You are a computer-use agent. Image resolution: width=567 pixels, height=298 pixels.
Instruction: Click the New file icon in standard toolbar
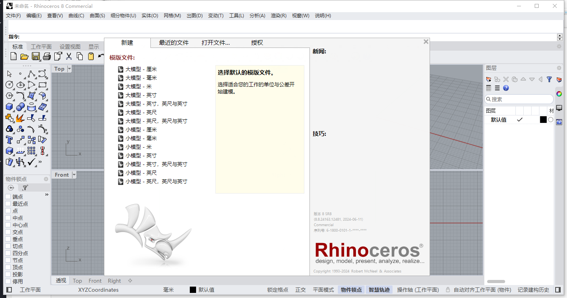tap(13, 56)
